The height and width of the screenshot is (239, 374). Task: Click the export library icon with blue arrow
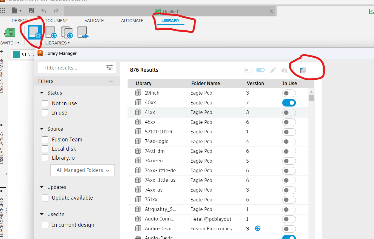(x=83, y=32)
